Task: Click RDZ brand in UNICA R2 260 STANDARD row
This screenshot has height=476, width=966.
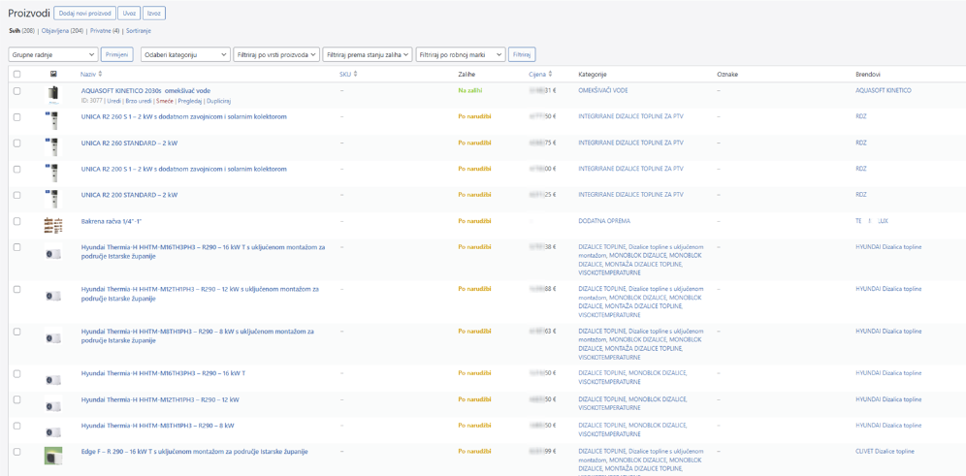Action: tap(861, 143)
